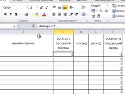The image size is (125, 94).
Task: Select the остаток с прошлого месяца cell
Action: click(63, 43)
